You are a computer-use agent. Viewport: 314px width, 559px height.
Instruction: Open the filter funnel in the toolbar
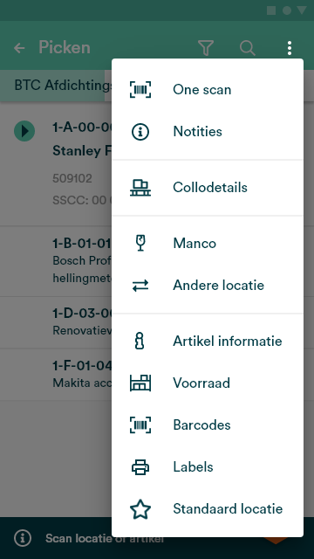click(206, 48)
